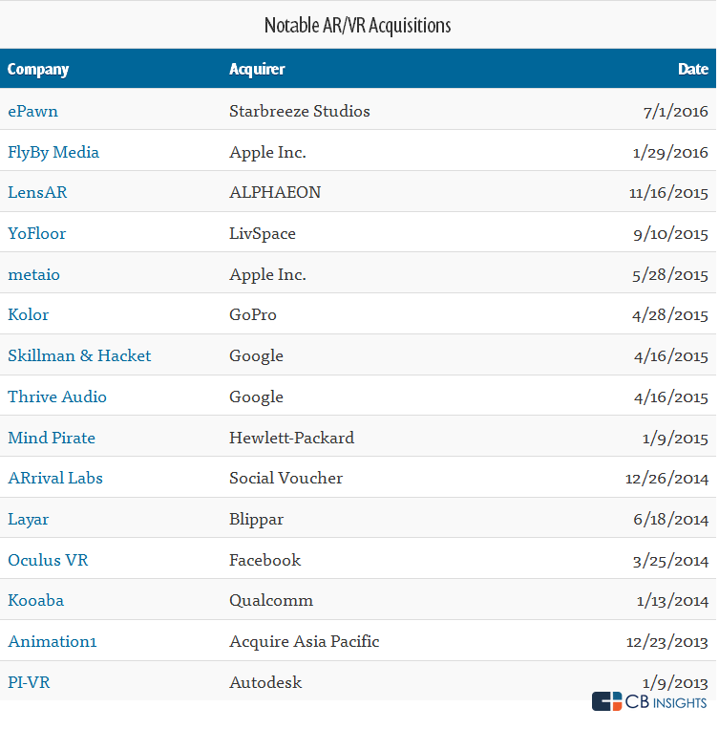Click the Acquirer column header
The height and width of the screenshot is (729, 719).
point(257,69)
